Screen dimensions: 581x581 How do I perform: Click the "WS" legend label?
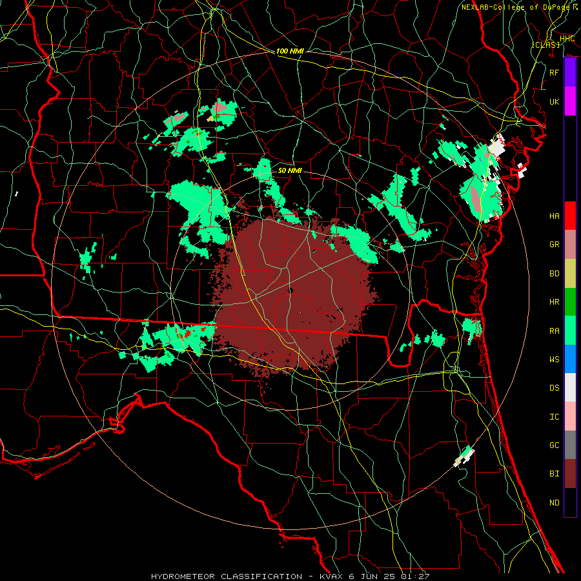point(554,360)
